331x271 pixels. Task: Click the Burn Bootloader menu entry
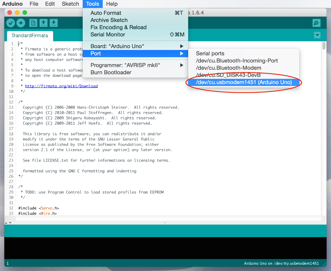coord(111,72)
